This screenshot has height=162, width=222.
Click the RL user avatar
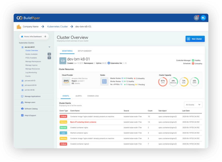(x=203, y=18)
